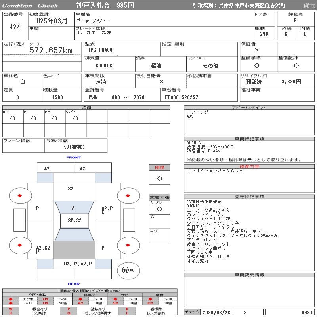This screenshot has width=317, height=317.
Task: Click the front-right wheel red diamond marker
Action: 128,195
